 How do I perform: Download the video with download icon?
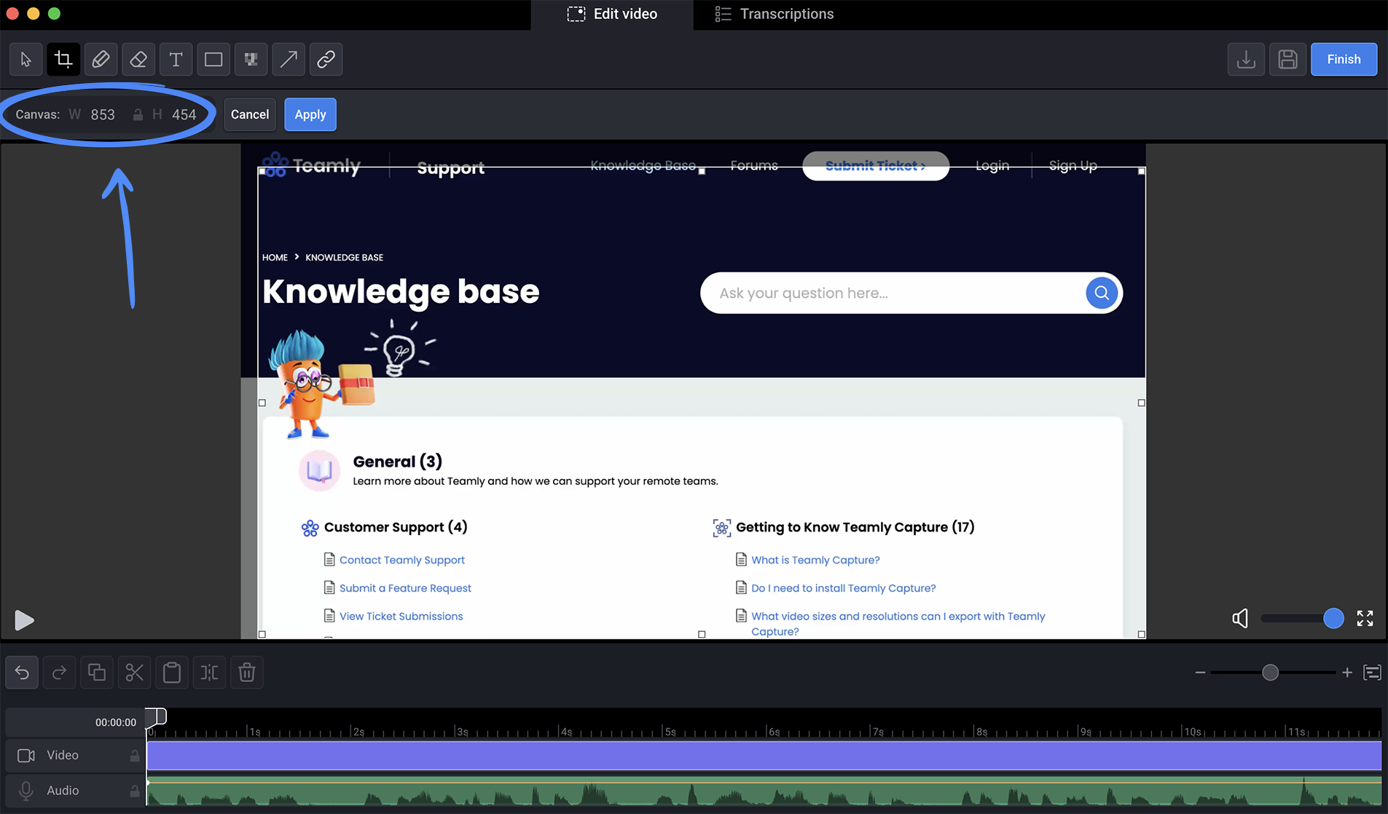1246,59
